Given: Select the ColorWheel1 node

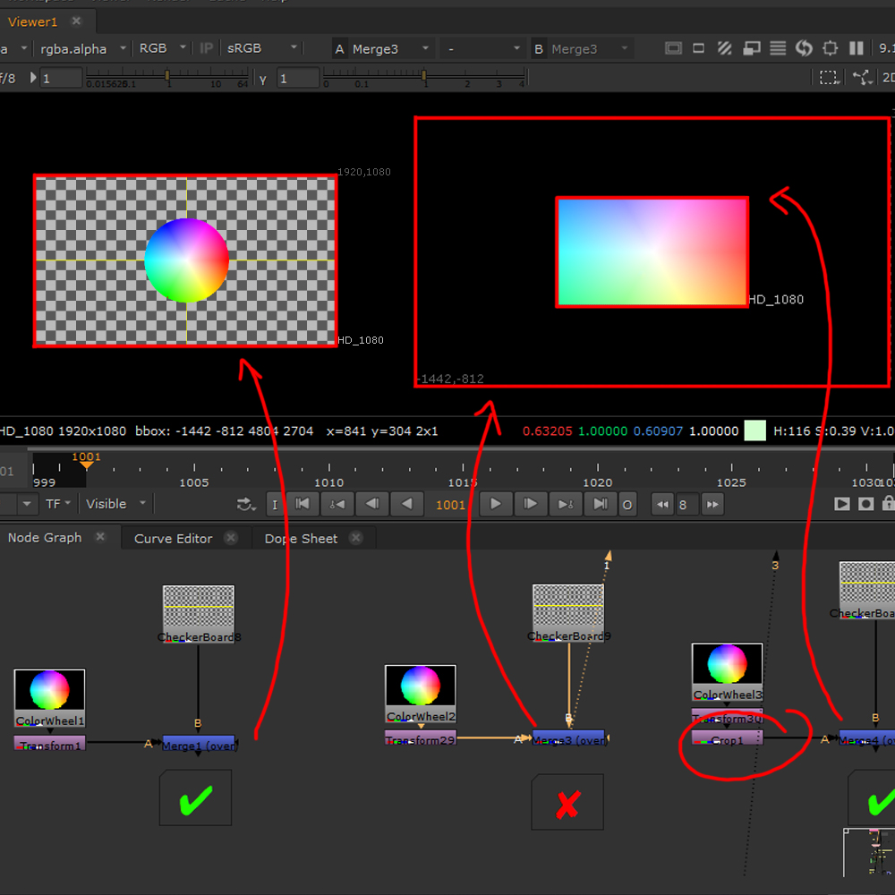Looking at the screenshot, I should click(x=49, y=698).
